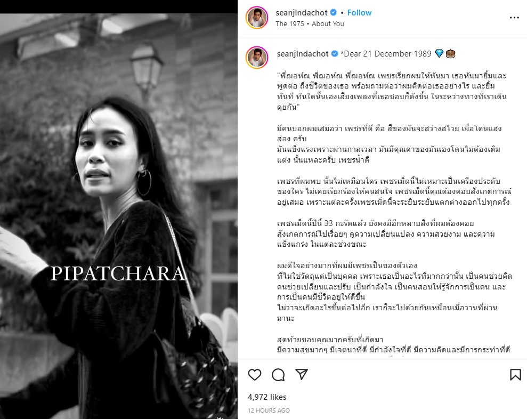
Task: Toggle the bookmark save icon
Action: click(x=515, y=375)
